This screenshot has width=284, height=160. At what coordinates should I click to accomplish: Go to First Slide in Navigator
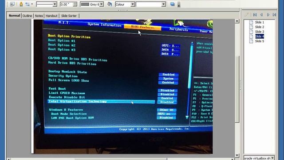click(x=255, y=15)
